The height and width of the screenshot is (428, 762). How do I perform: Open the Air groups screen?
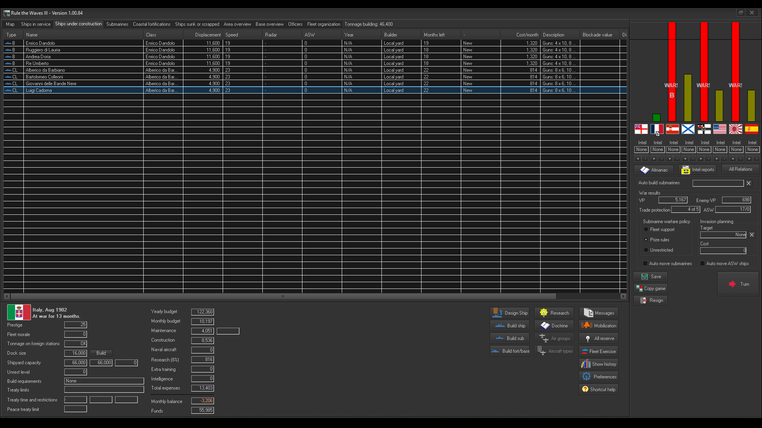pos(554,338)
